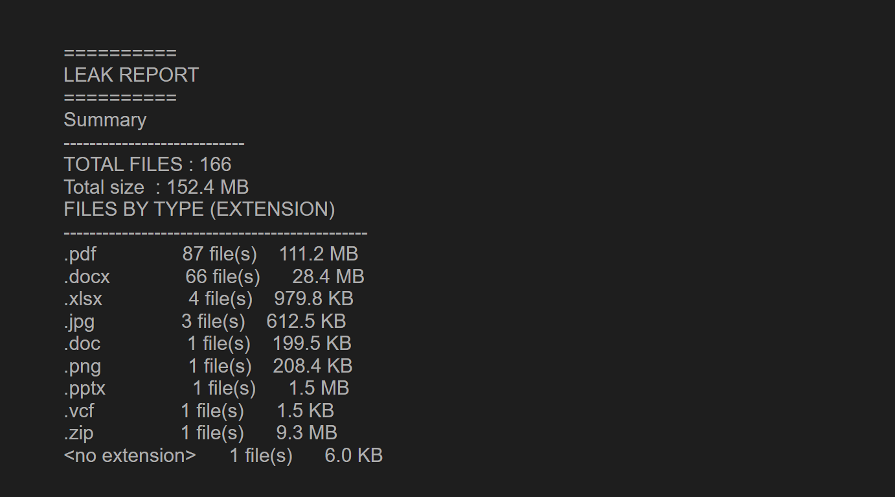The width and height of the screenshot is (895, 497).
Task: Click the FILES BY TYPE (EXTENSION) heading
Action: click(x=199, y=209)
